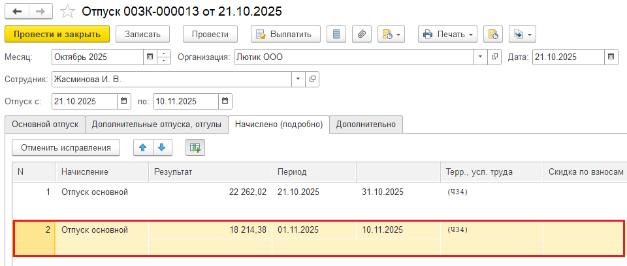The image size is (627, 266).
Task: Click the 'Результат' column header
Action: click(x=210, y=172)
